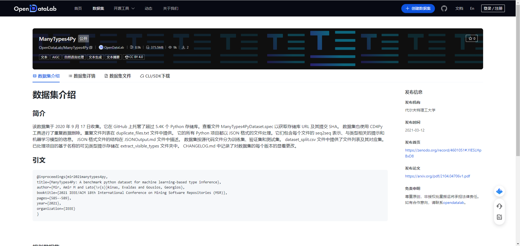Screen dimensions: 520x246
Task: Open 文档 in the top bar
Action: pyautogui.click(x=459, y=8)
